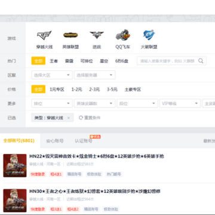Choose the 逆战 game icon
Screen dimensions: 215x215
97,35
